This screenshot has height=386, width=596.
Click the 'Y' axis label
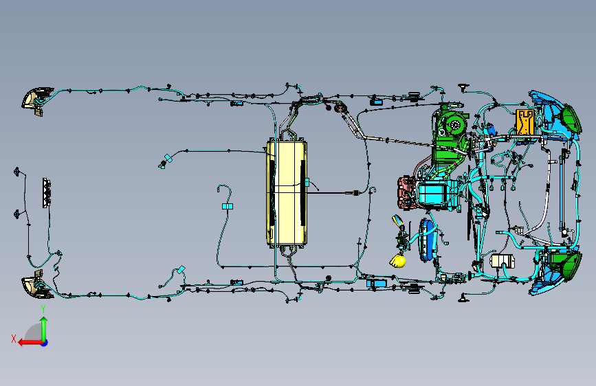pos(43,309)
